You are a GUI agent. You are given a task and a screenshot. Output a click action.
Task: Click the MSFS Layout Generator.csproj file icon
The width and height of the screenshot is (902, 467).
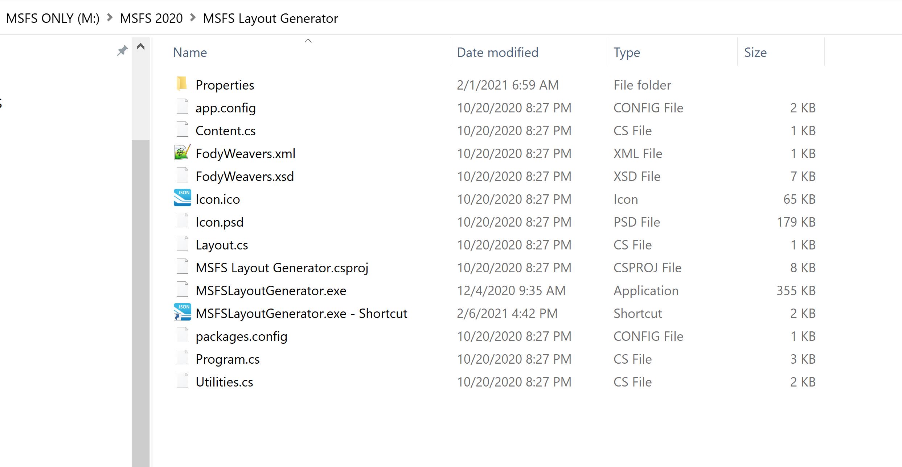pyautogui.click(x=182, y=267)
